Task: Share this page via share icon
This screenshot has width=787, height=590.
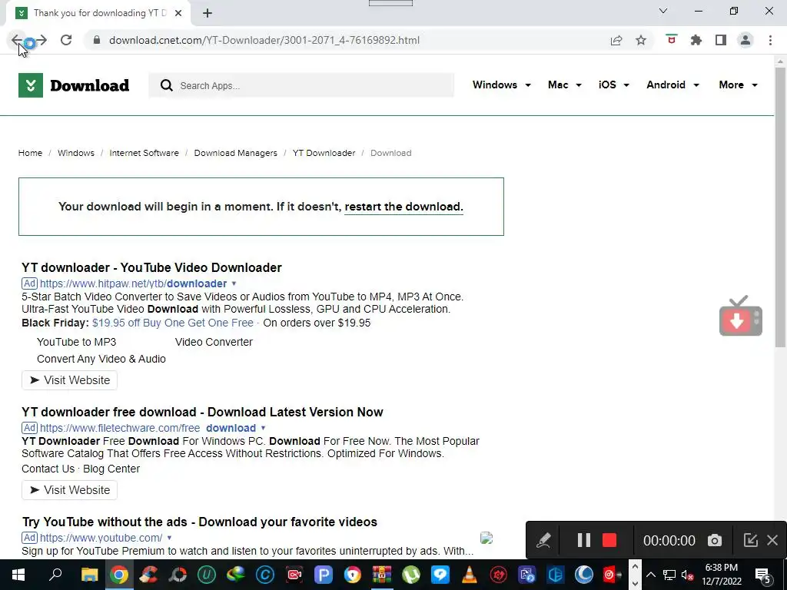Action: click(616, 40)
